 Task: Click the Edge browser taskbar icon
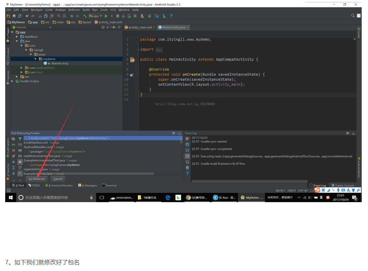tap(168, 198)
